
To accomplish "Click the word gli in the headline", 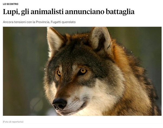I will (x=25, y=12).
